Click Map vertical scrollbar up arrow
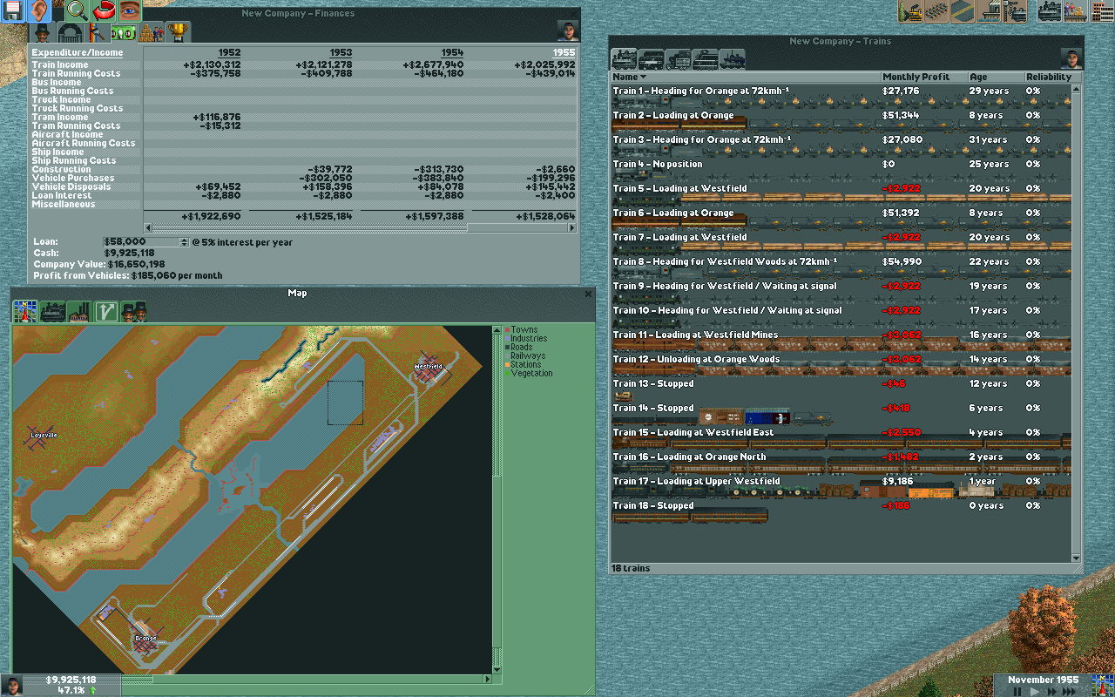Image resolution: width=1115 pixels, height=697 pixels. click(x=497, y=331)
